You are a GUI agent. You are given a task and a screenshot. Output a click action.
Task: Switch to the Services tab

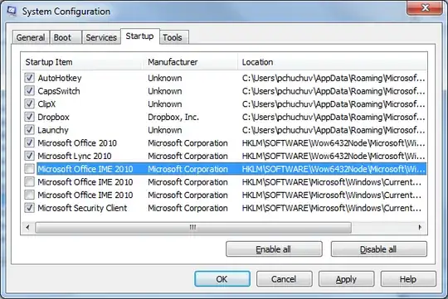point(101,37)
